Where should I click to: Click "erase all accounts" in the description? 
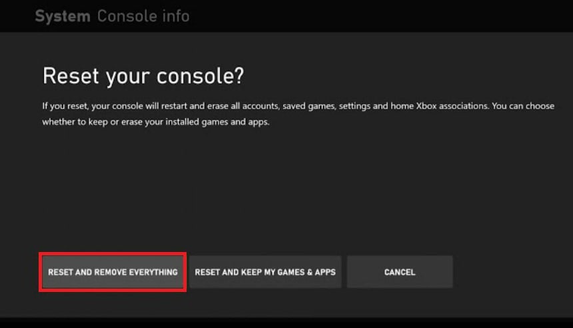pos(243,106)
